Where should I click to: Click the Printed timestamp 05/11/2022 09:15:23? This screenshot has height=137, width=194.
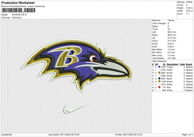(133, 134)
